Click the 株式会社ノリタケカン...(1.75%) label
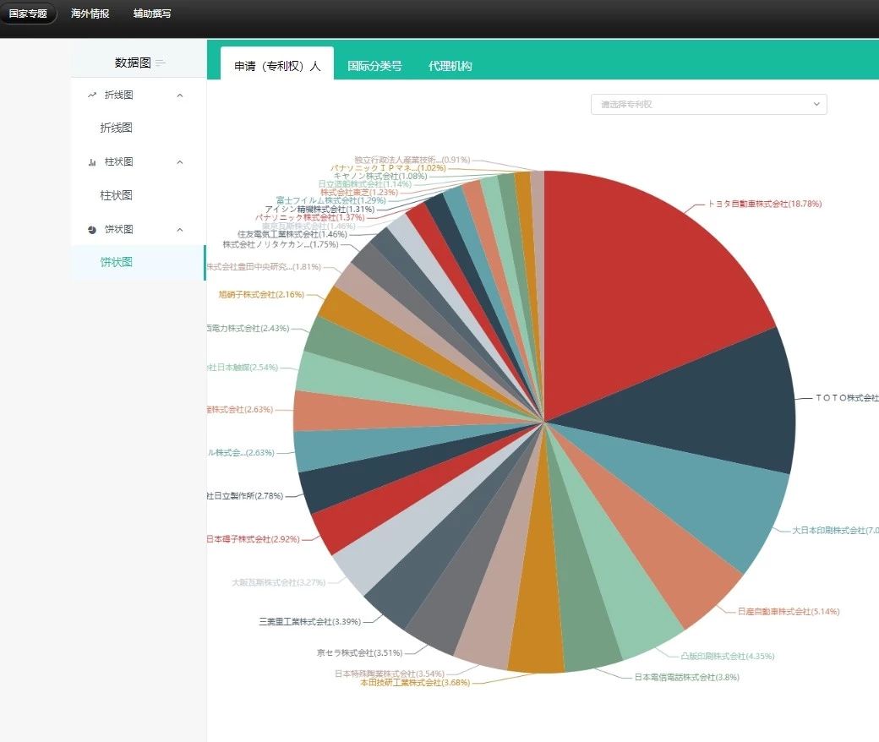 click(x=281, y=244)
